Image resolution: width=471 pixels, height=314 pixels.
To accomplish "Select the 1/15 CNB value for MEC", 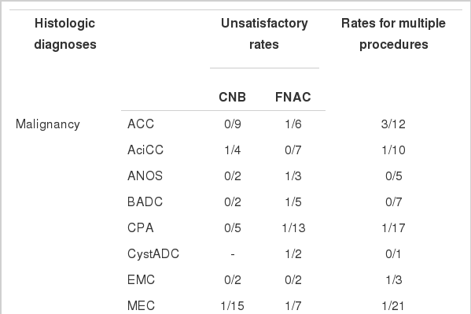I will (232, 306).
